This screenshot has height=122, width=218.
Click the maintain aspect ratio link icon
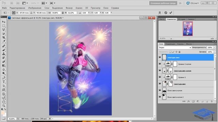[x=63, y=13]
